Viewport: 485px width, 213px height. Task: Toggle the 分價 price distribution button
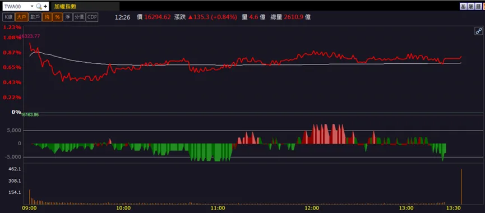point(79,17)
